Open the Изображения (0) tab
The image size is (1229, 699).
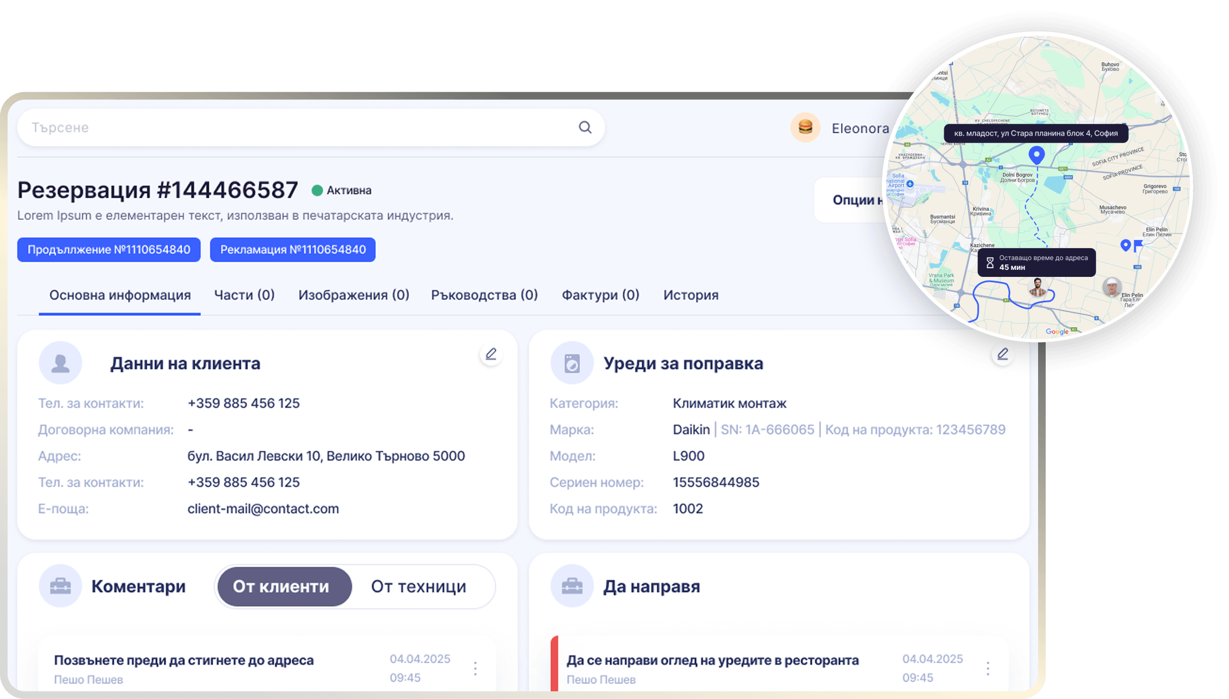[x=354, y=295]
